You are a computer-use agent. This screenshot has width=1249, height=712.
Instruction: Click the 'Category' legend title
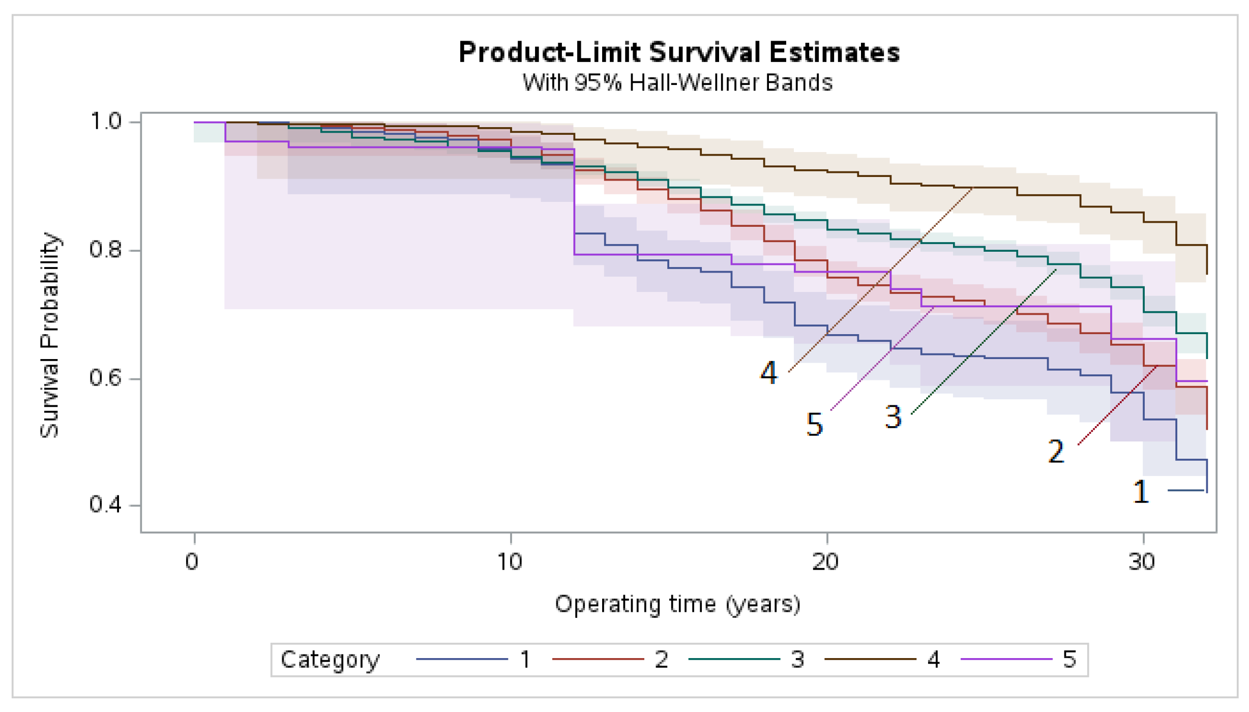tap(330, 660)
